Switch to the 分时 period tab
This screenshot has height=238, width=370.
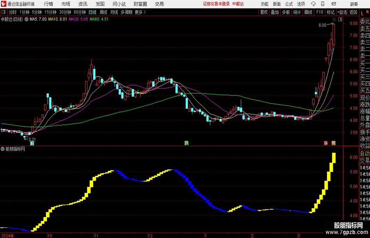pyautogui.click(x=13, y=12)
